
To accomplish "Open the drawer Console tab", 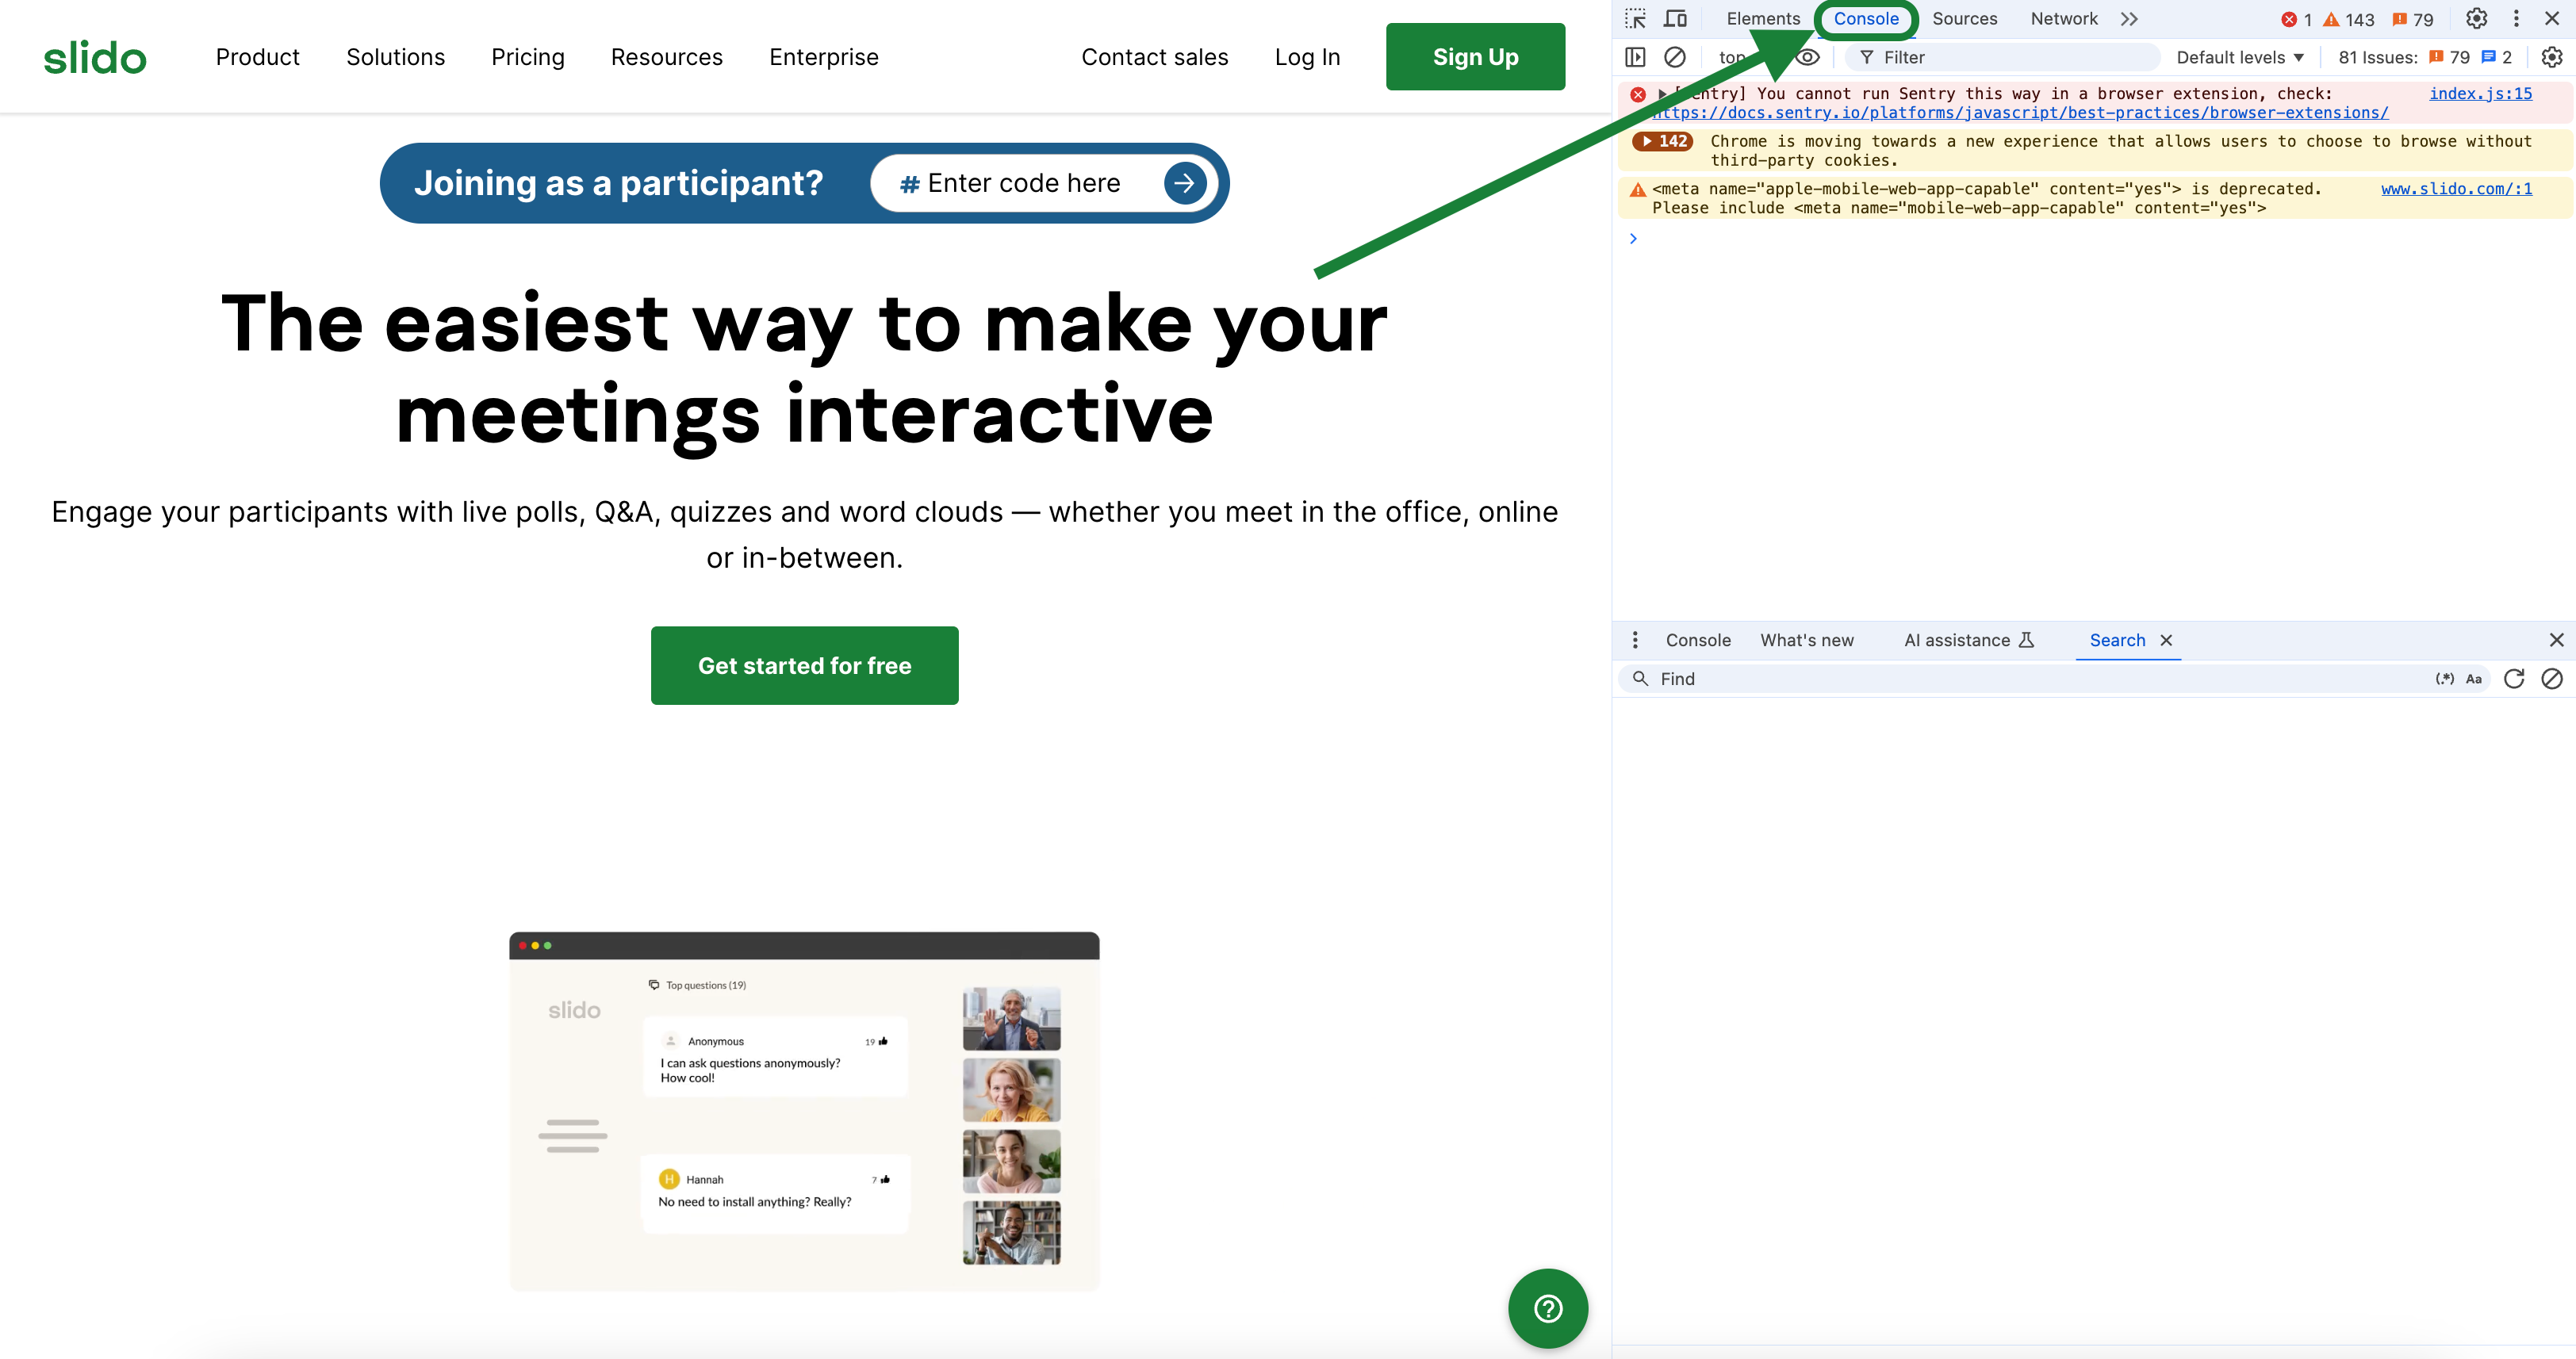I will [x=1698, y=640].
